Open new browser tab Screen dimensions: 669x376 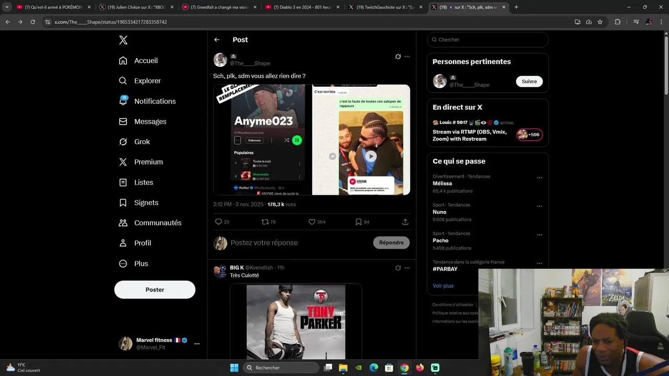pos(516,7)
